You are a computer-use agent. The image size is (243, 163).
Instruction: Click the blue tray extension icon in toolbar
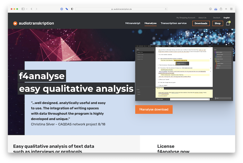[216, 9]
